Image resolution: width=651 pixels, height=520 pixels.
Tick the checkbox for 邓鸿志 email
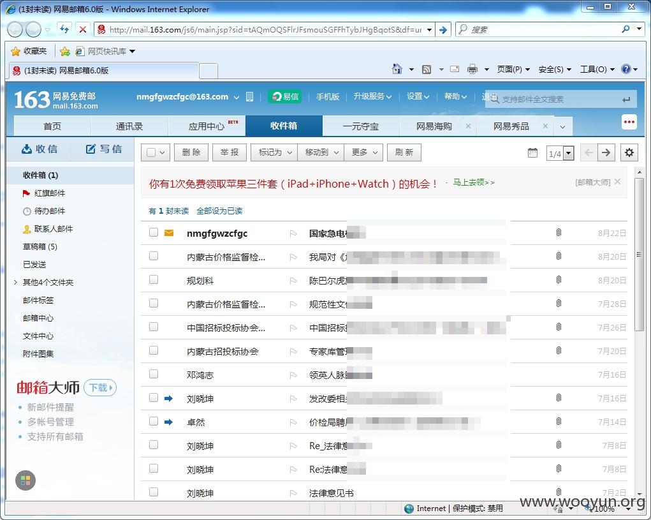(154, 375)
